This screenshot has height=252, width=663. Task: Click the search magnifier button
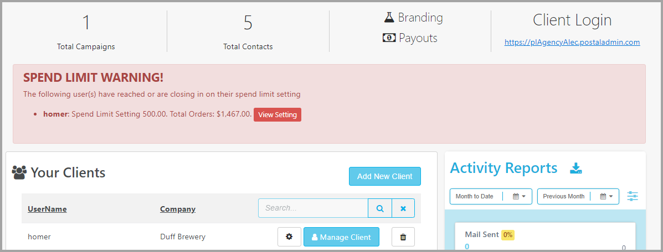click(x=380, y=208)
